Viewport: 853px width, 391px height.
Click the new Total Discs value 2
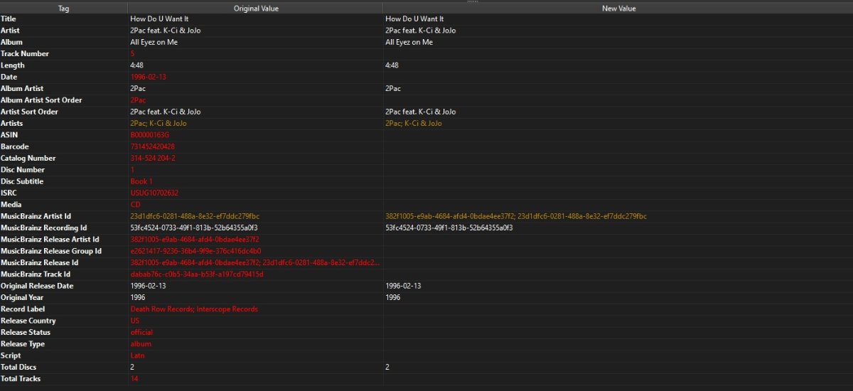(x=387, y=367)
